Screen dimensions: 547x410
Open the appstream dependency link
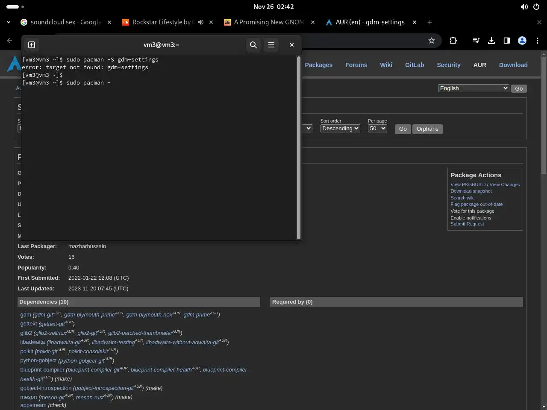coord(33,405)
